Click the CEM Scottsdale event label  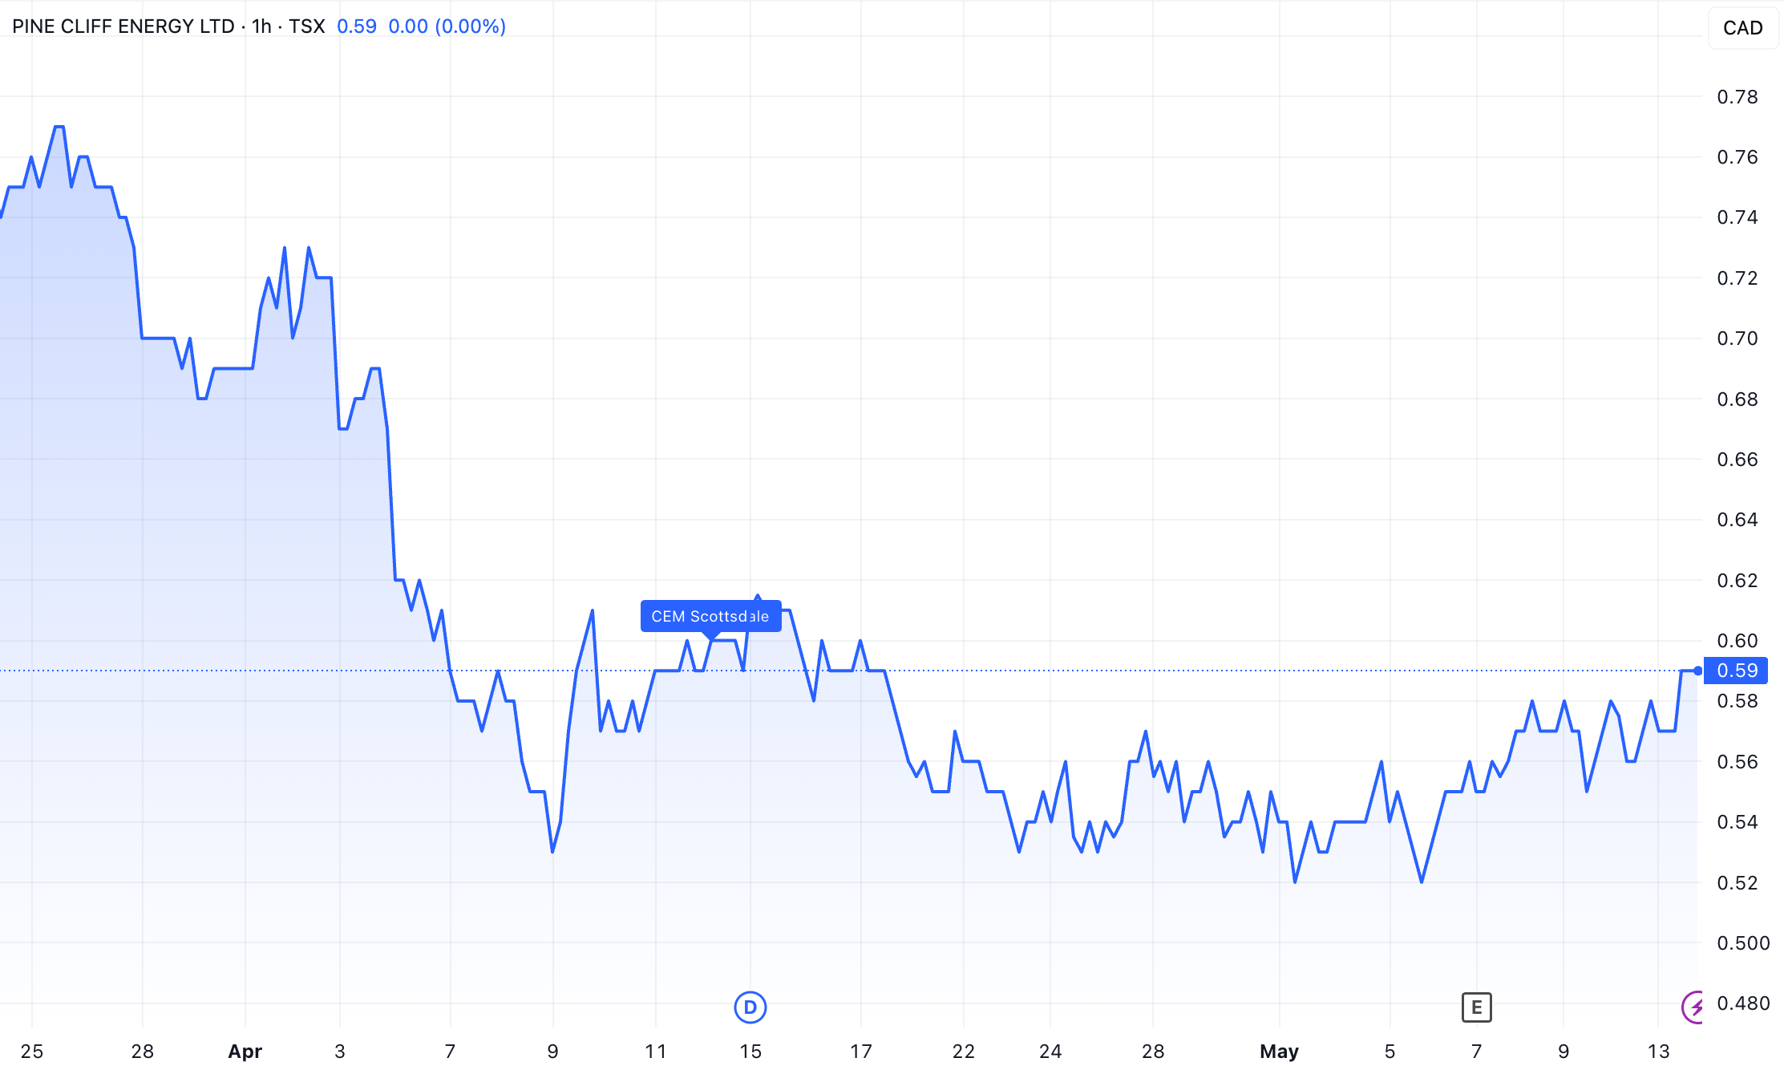coord(710,616)
